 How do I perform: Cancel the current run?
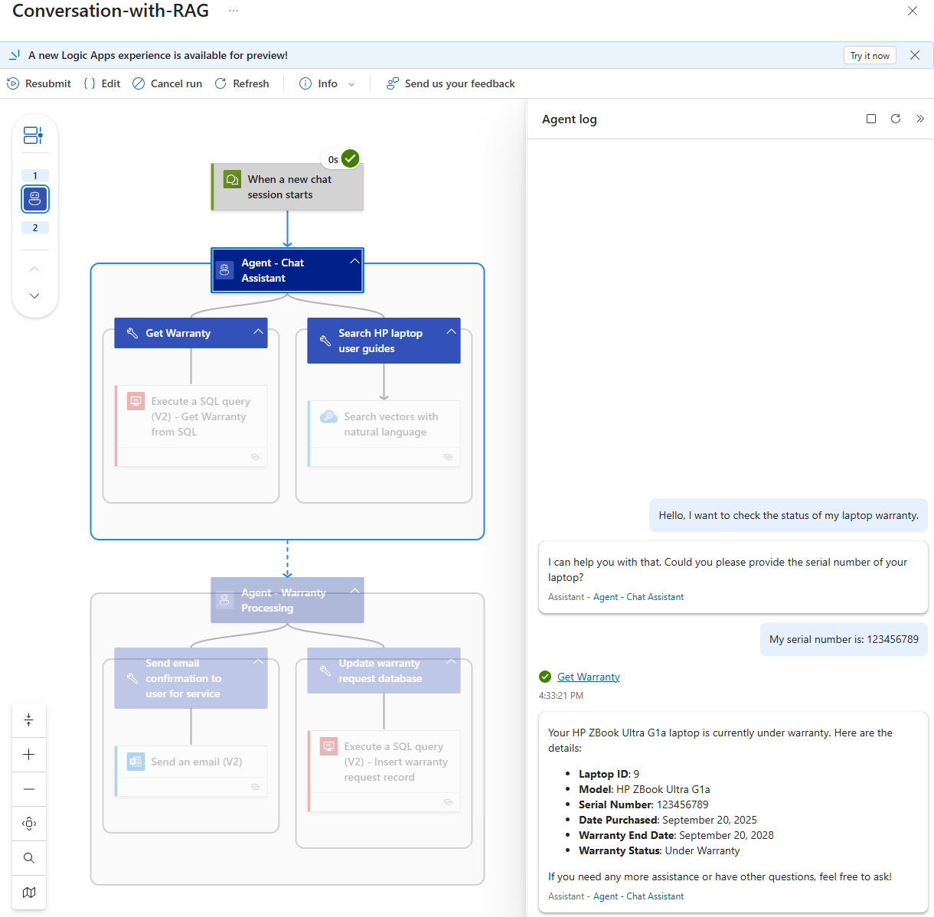click(x=167, y=83)
